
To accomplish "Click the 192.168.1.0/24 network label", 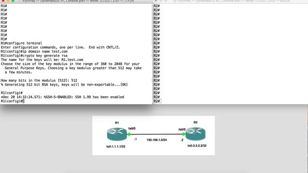I will 156,140.
